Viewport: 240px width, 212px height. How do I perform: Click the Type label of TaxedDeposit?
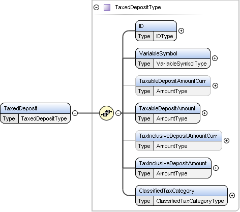coord(9,118)
